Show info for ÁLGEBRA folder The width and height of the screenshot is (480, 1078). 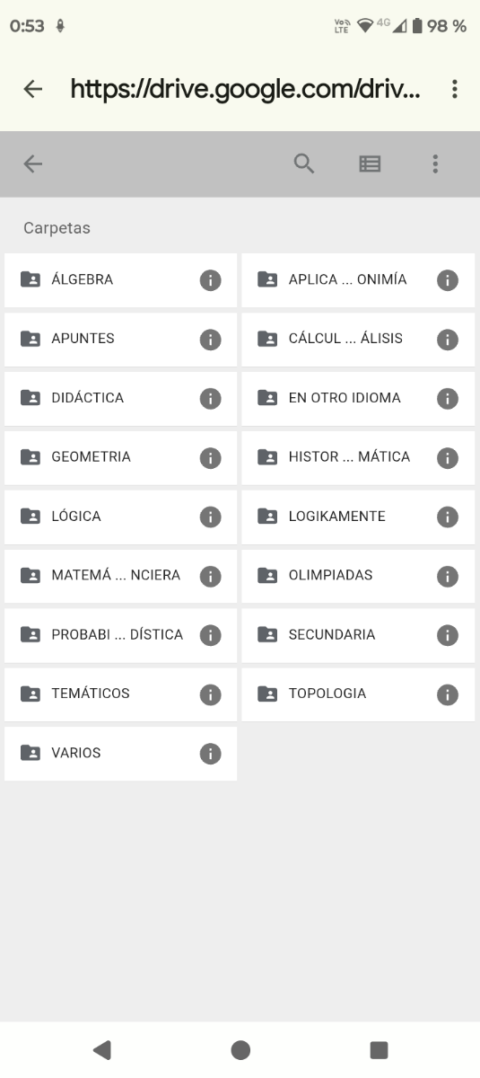(210, 280)
